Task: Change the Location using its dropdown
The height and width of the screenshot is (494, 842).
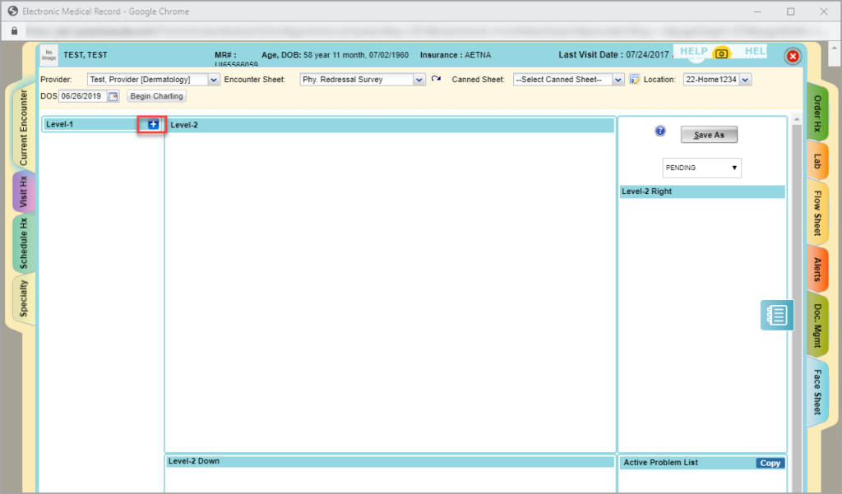Action: tap(744, 79)
